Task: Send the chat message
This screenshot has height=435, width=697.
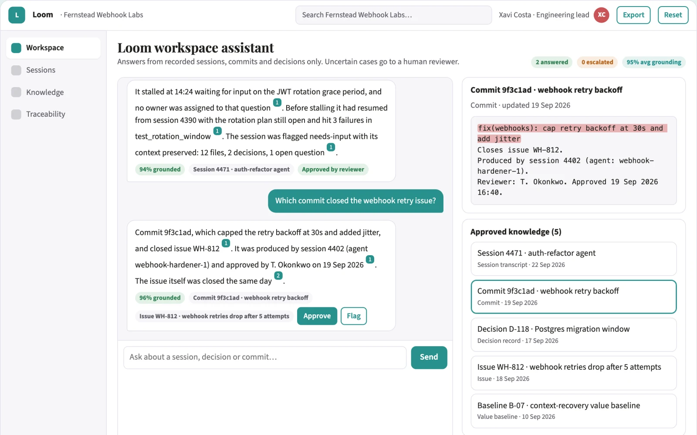Action: (429, 357)
